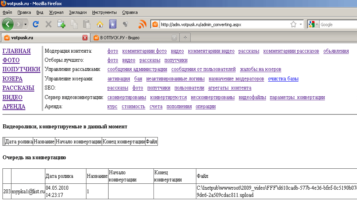Open the Google search engine selector

click(313, 24)
